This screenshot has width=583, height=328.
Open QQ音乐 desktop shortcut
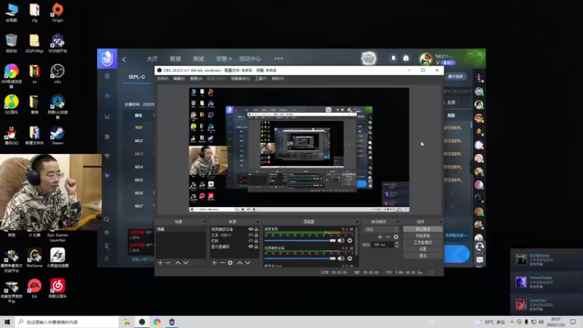coord(12,104)
